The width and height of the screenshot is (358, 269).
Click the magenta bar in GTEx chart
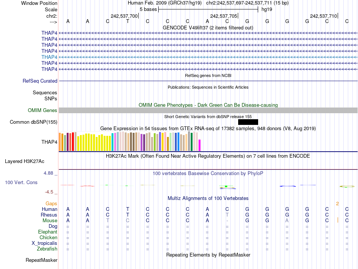[200, 145]
